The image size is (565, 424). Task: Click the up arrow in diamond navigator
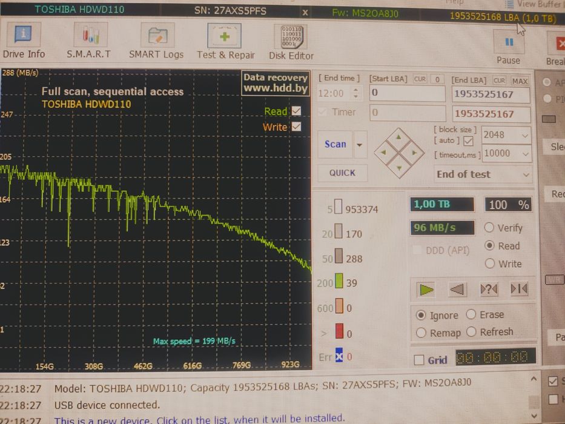pyautogui.click(x=399, y=137)
